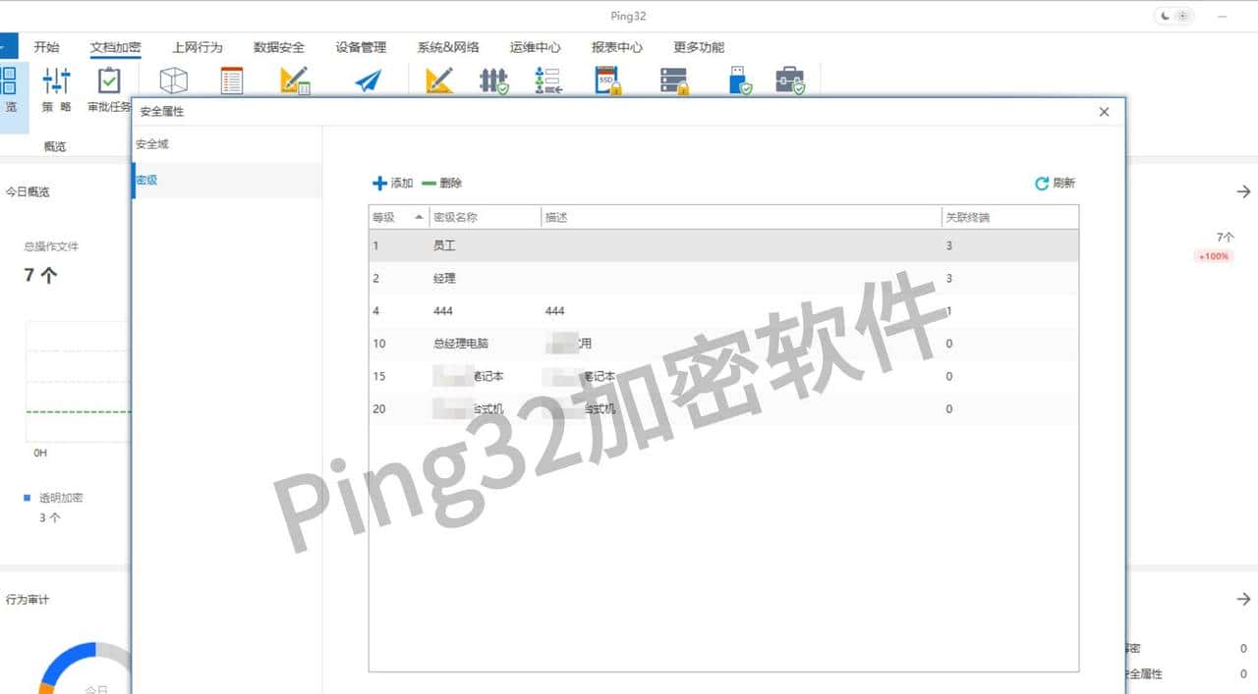Image resolution: width=1258 pixels, height=694 pixels.
Task: Click the server lock icon
Action: click(x=673, y=80)
